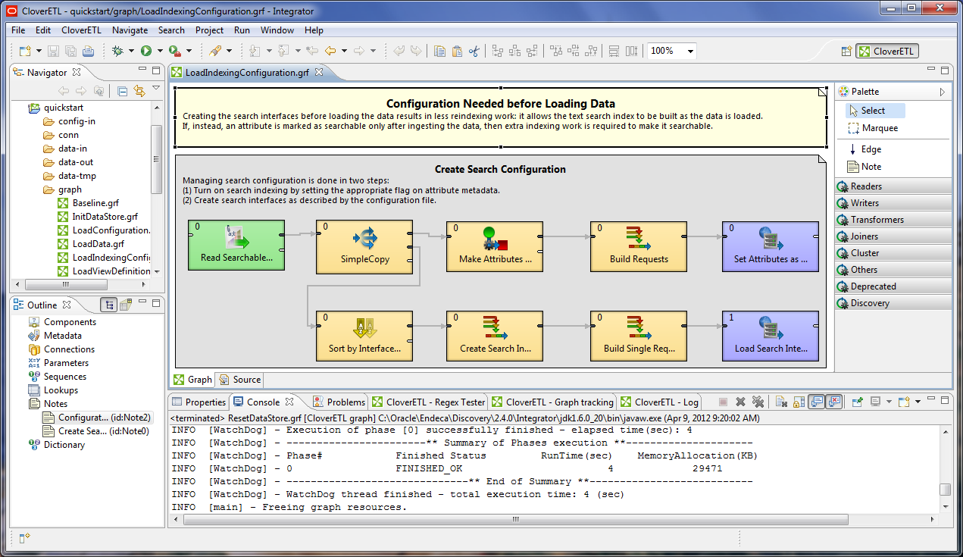Activate the Select tool in Palette
Image resolution: width=963 pixels, height=557 pixels.
873,110
